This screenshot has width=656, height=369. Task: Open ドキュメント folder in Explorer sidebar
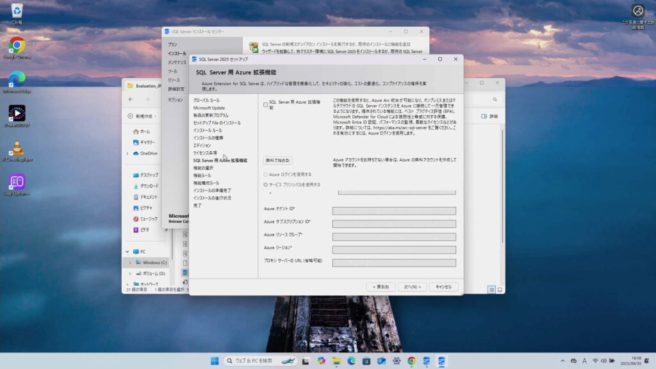click(145, 197)
